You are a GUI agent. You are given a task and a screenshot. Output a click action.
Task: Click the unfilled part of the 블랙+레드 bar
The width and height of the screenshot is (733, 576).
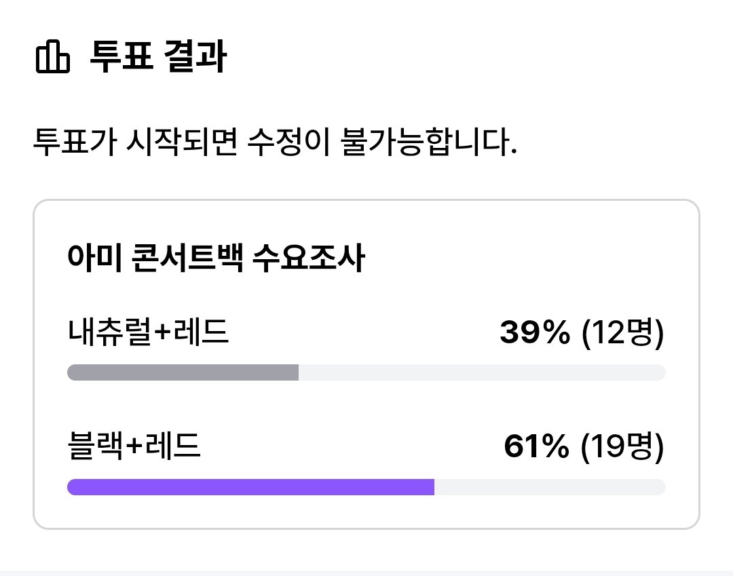[550, 486]
